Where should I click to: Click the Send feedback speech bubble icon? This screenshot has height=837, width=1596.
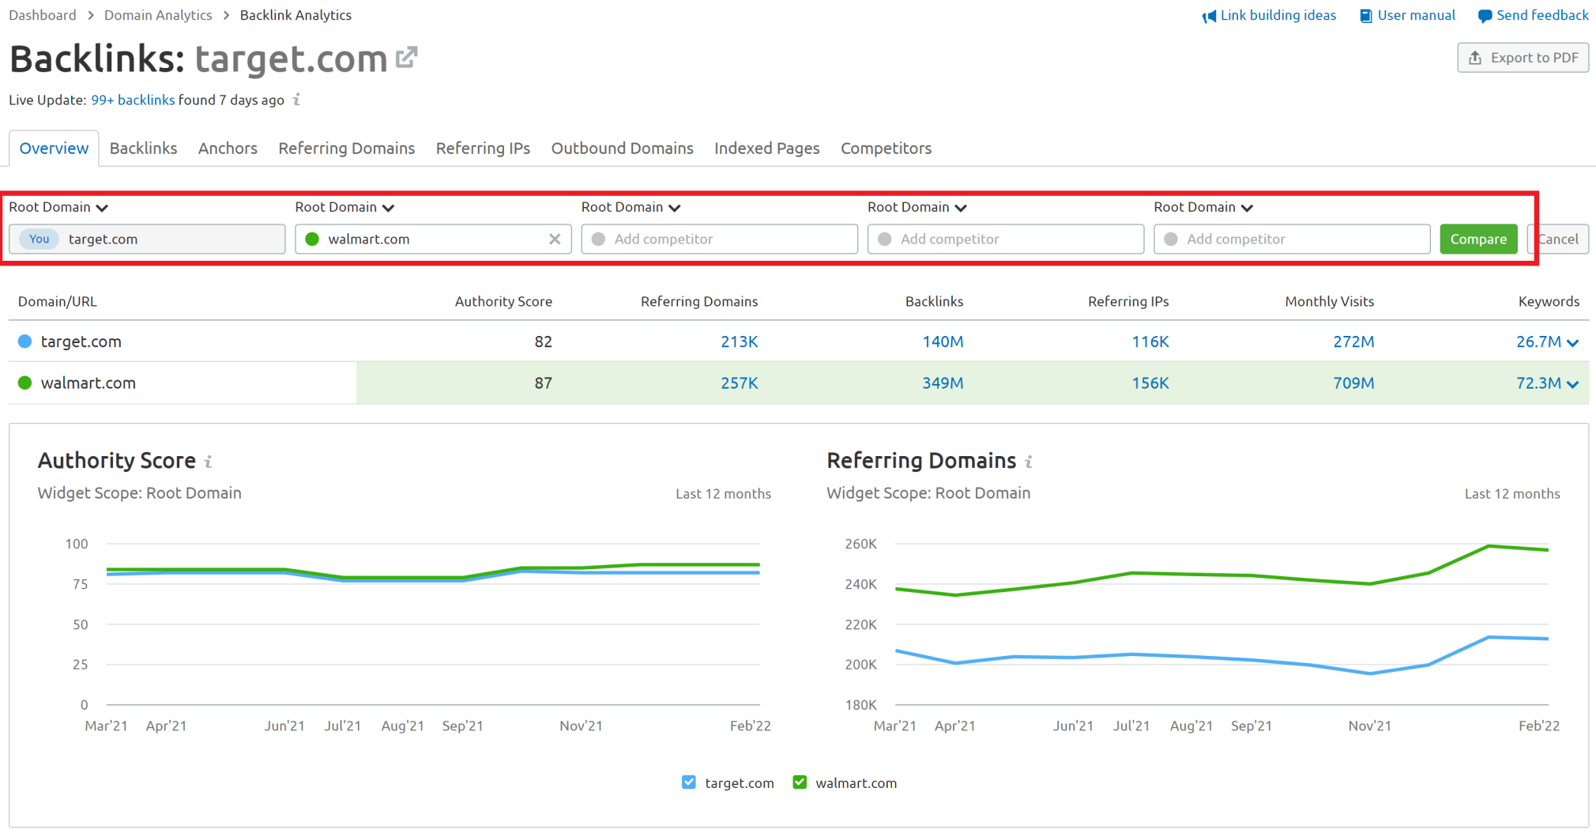pos(1485,16)
